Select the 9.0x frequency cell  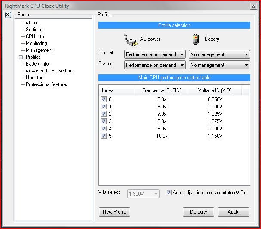pos(162,129)
